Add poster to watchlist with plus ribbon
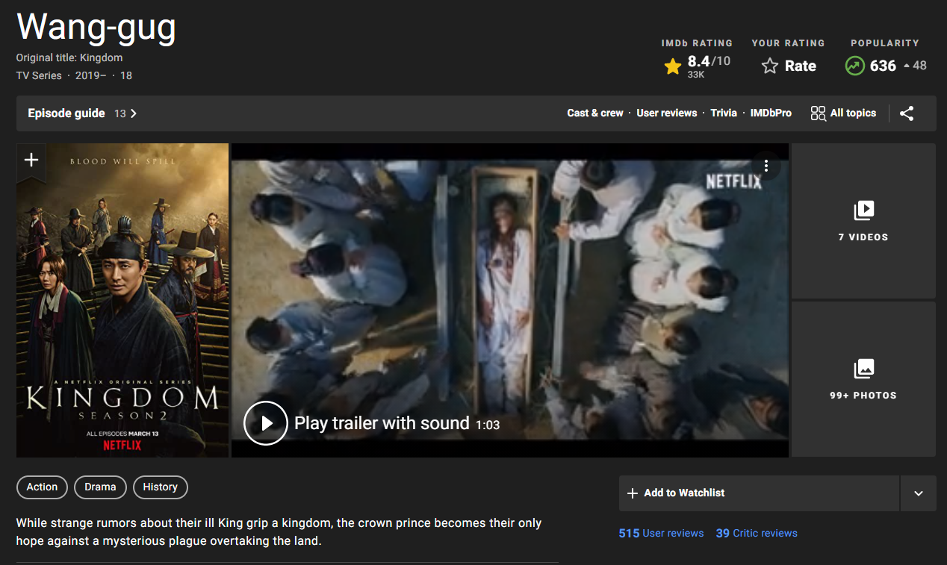The width and height of the screenshot is (947, 565). pyautogui.click(x=31, y=161)
